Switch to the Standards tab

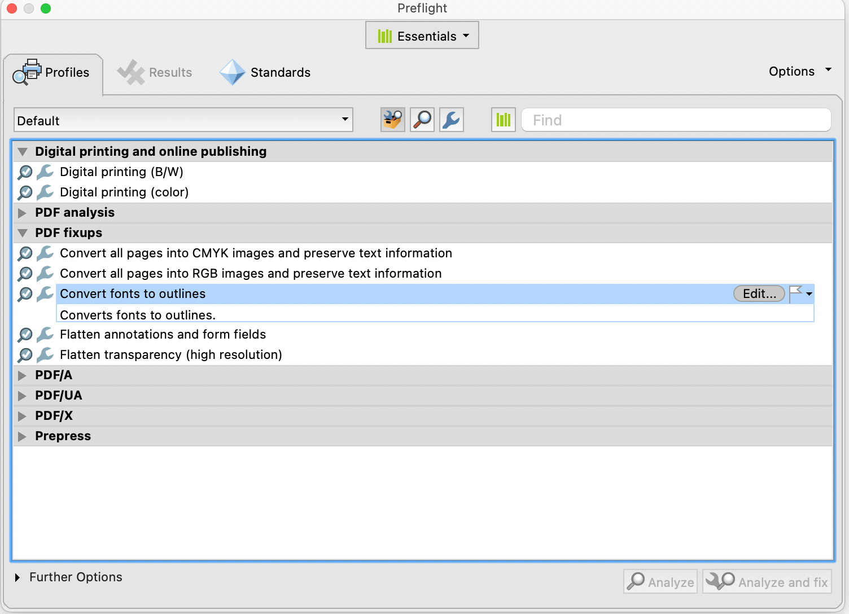(x=265, y=72)
